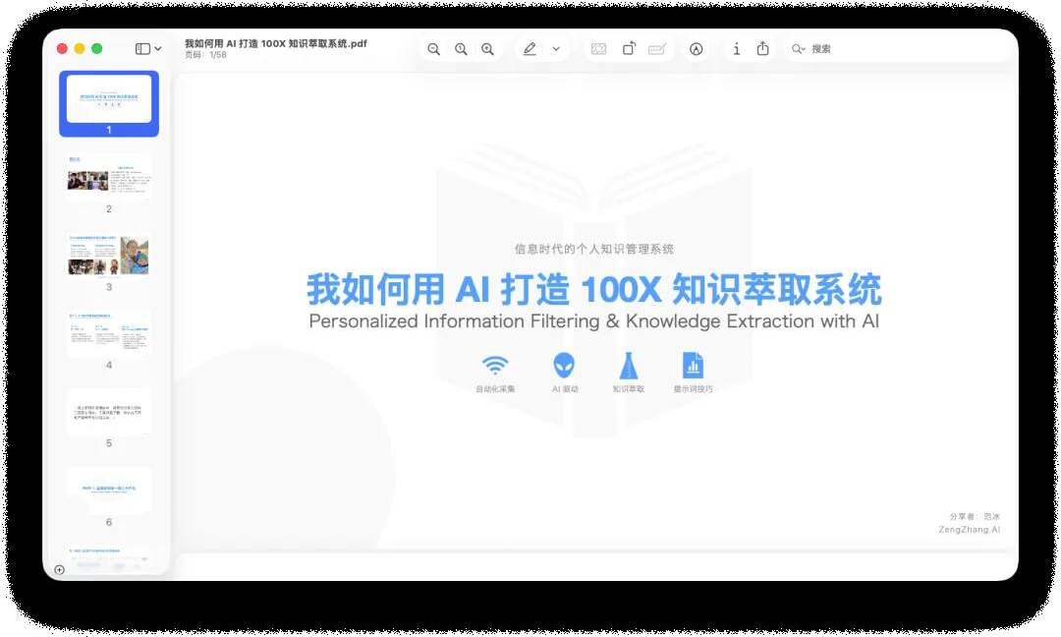This screenshot has height=637, width=1061.
Task: Open the sidebar view options chevron
Action: point(158,49)
